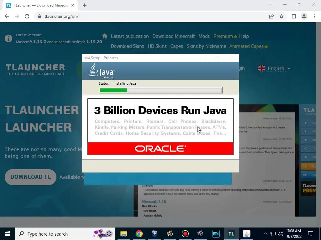Open the browser side panel icon

[294, 16]
